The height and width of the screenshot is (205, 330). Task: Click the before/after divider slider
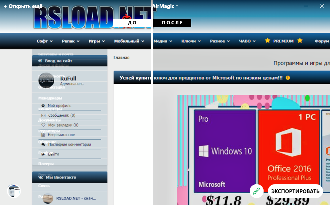click(152, 102)
